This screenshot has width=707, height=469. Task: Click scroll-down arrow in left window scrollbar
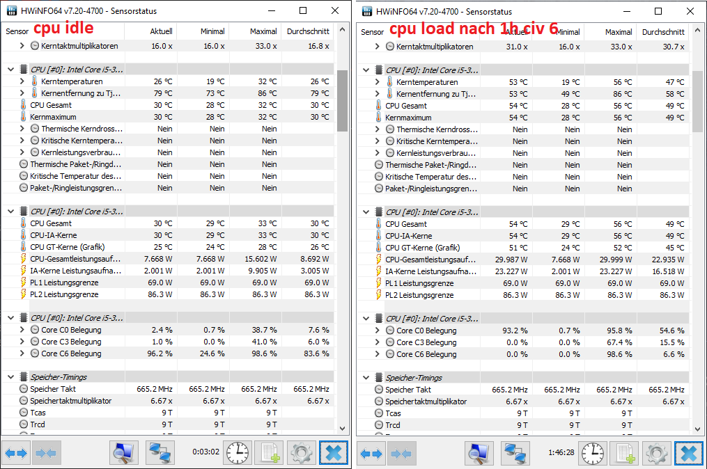pos(342,429)
